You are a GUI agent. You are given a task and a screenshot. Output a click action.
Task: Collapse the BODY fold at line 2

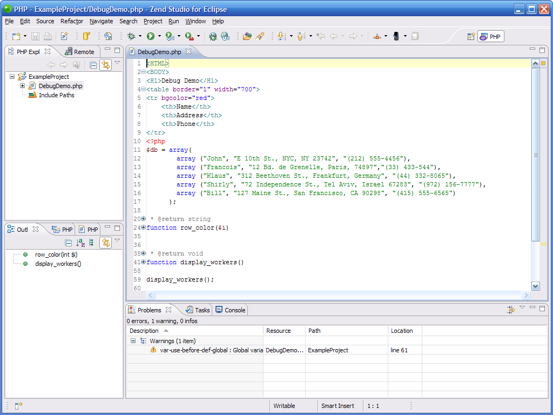(143, 72)
